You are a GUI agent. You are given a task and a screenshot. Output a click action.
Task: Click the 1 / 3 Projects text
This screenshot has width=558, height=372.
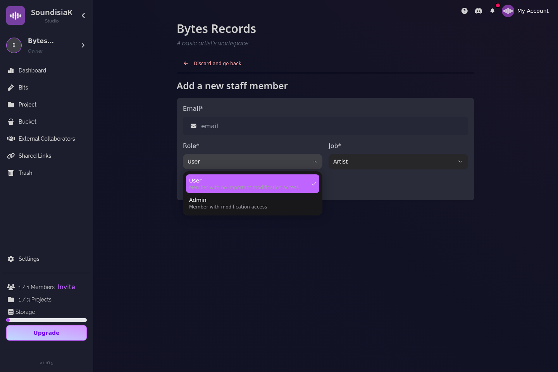pyautogui.click(x=35, y=300)
